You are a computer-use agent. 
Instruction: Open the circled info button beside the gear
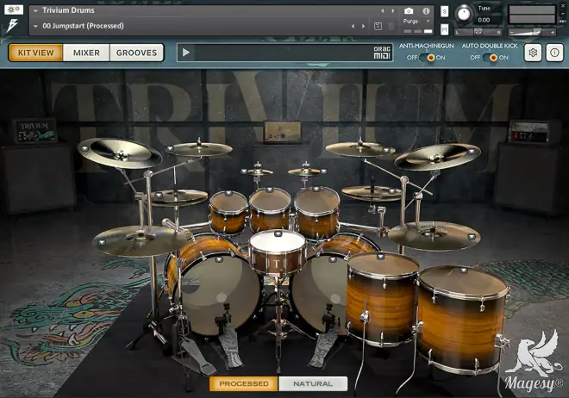554,53
